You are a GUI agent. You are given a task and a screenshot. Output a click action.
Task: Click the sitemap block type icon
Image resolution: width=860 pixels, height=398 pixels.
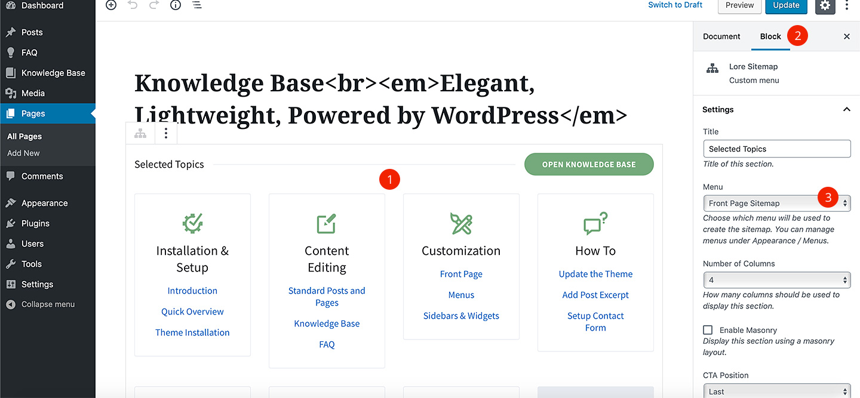point(140,134)
